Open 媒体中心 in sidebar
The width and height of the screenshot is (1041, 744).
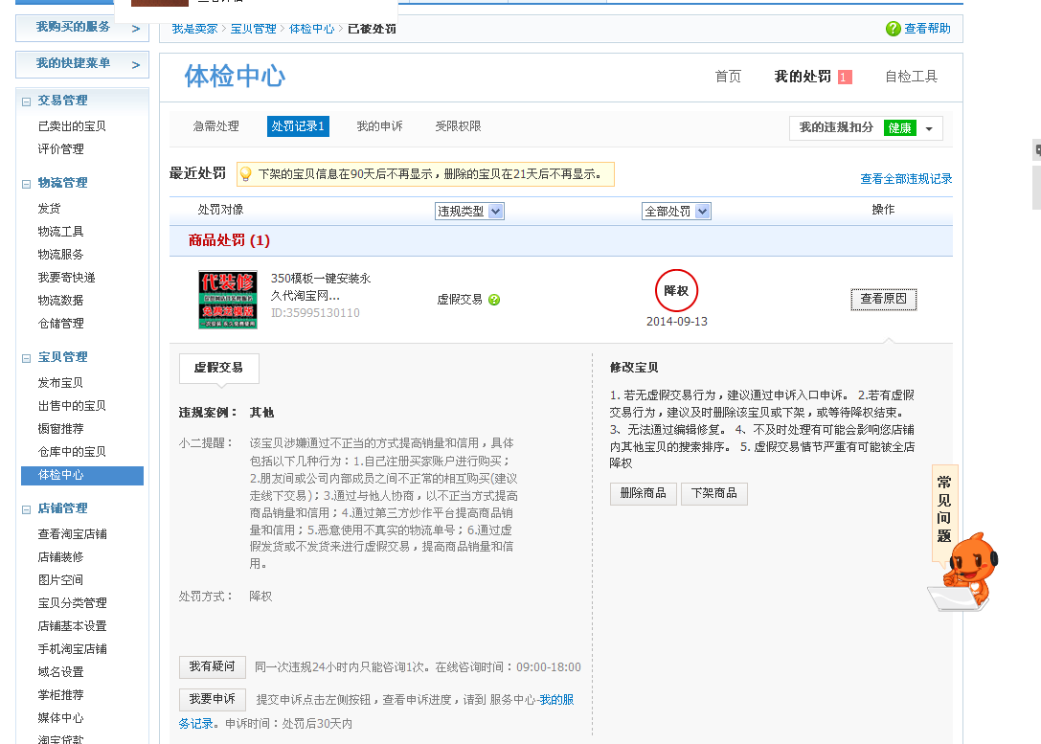[x=60, y=719]
